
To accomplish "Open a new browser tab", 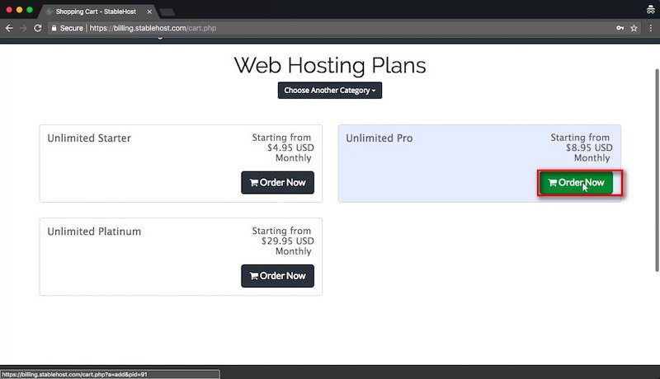I will coord(167,12).
